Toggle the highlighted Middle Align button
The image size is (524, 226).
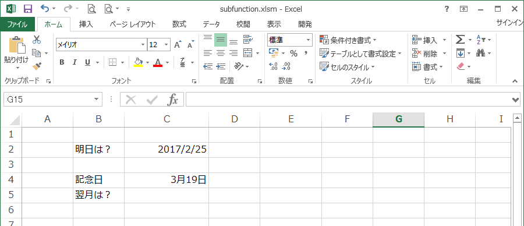tap(221, 40)
